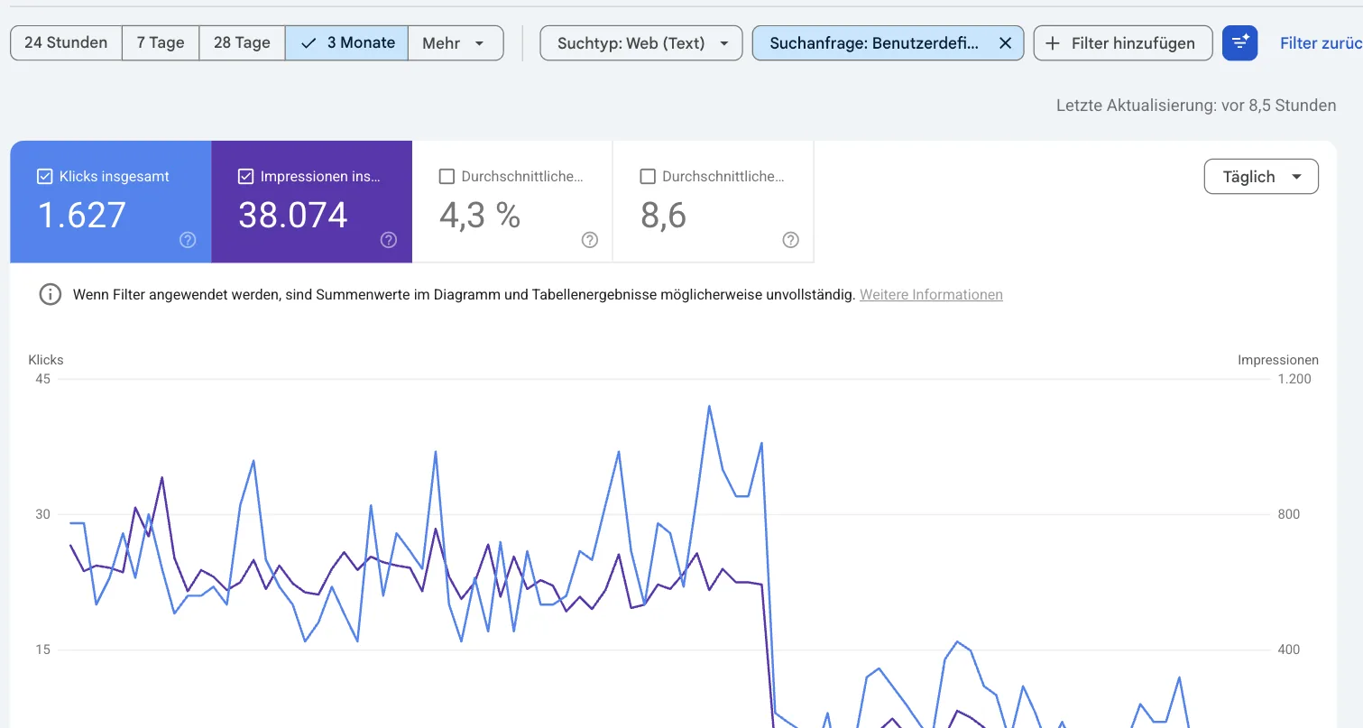Enable the checkbox on the 8,6 card
Screen dimensions: 1363x728
tap(648, 177)
